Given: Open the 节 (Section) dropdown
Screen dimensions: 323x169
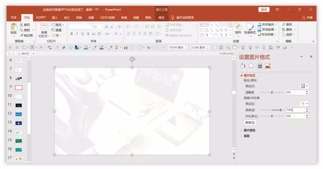Looking at the screenshot, I should 56,35.
